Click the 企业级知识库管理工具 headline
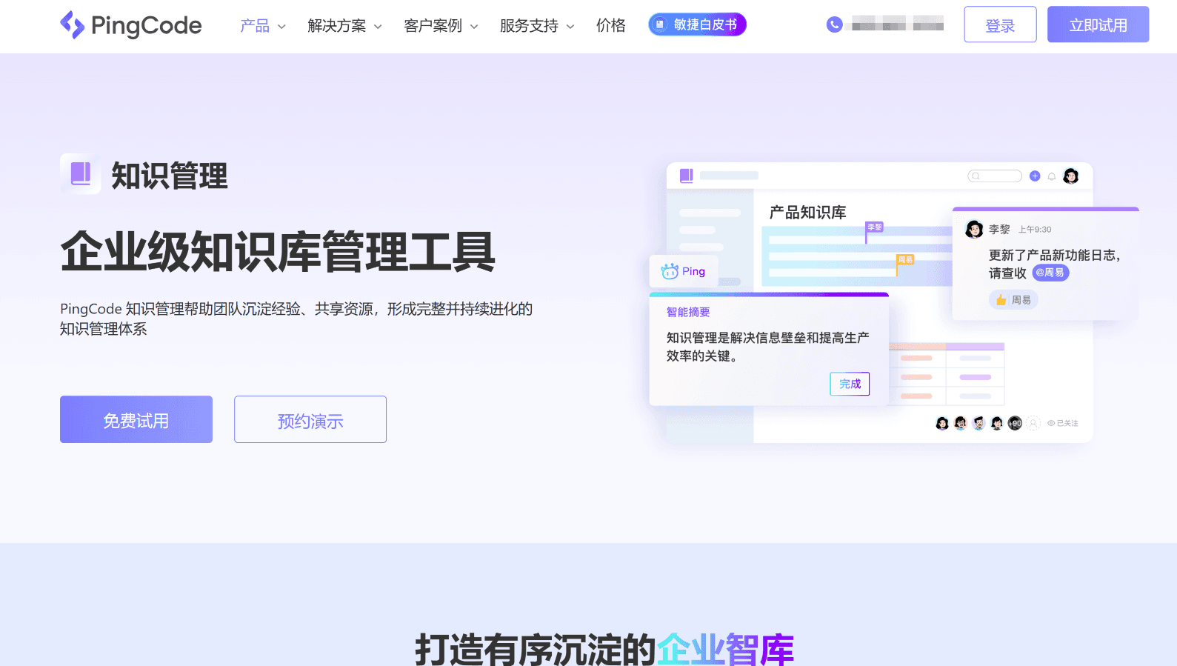Image resolution: width=1177 pixels, height=666 pixels. [278, 252]
